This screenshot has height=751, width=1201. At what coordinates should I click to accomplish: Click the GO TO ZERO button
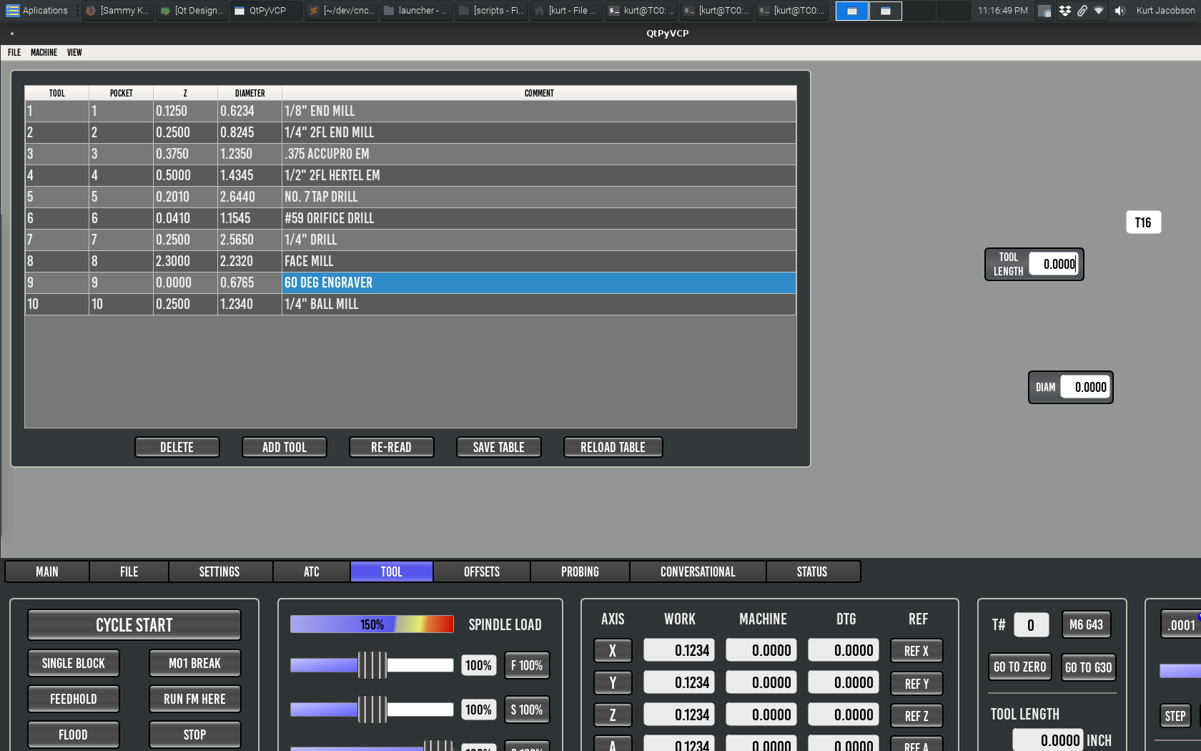click(x=1020, y=667)
